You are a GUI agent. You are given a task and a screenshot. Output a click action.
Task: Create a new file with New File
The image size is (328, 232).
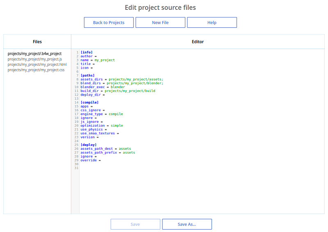[160, 22]
